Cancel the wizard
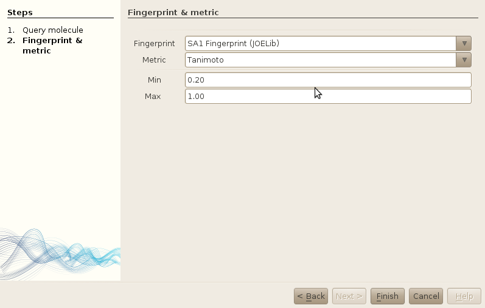This screenshot has width=485, height=308. [x=426, y=296]
